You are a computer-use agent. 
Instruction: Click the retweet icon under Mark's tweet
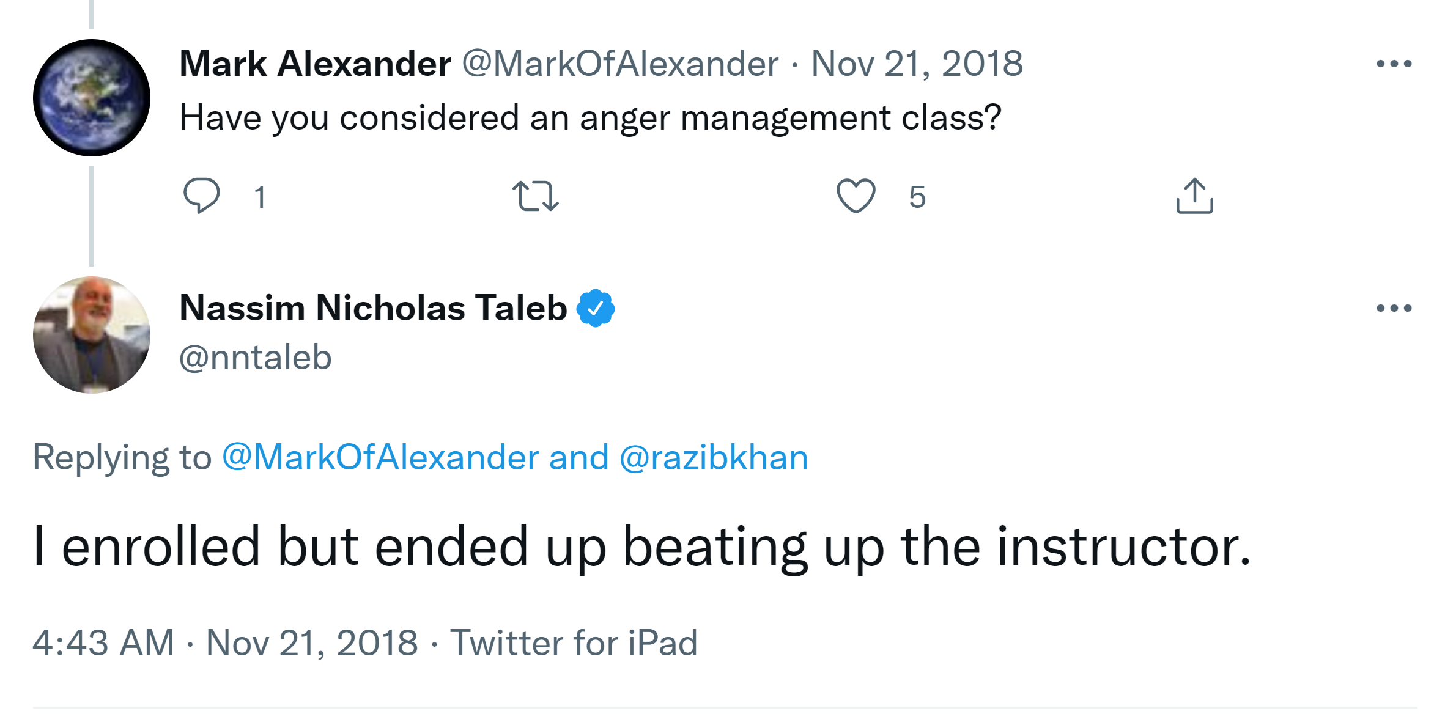535,196
